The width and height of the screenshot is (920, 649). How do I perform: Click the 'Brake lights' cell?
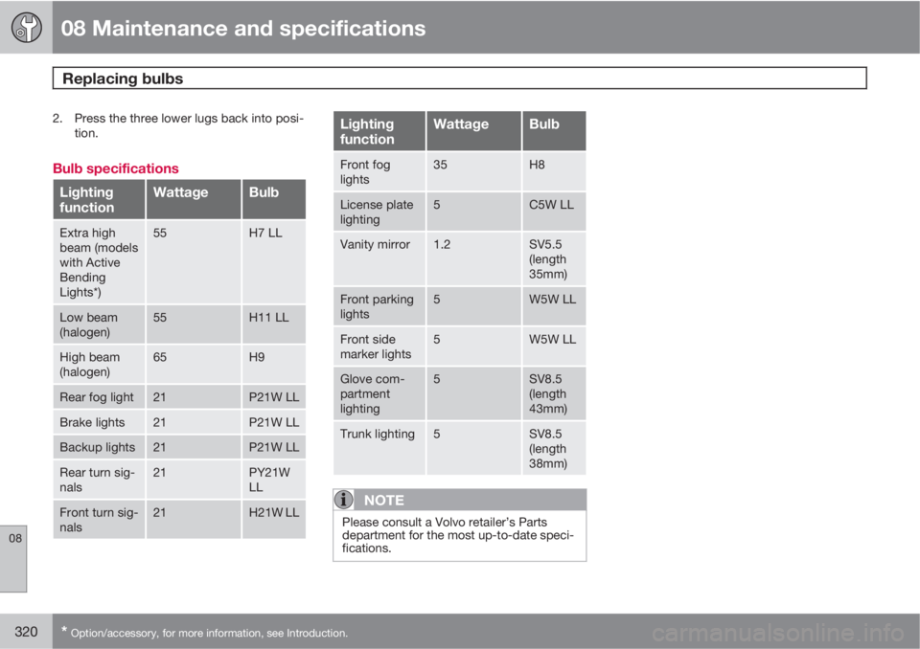(x=99, y=422)
